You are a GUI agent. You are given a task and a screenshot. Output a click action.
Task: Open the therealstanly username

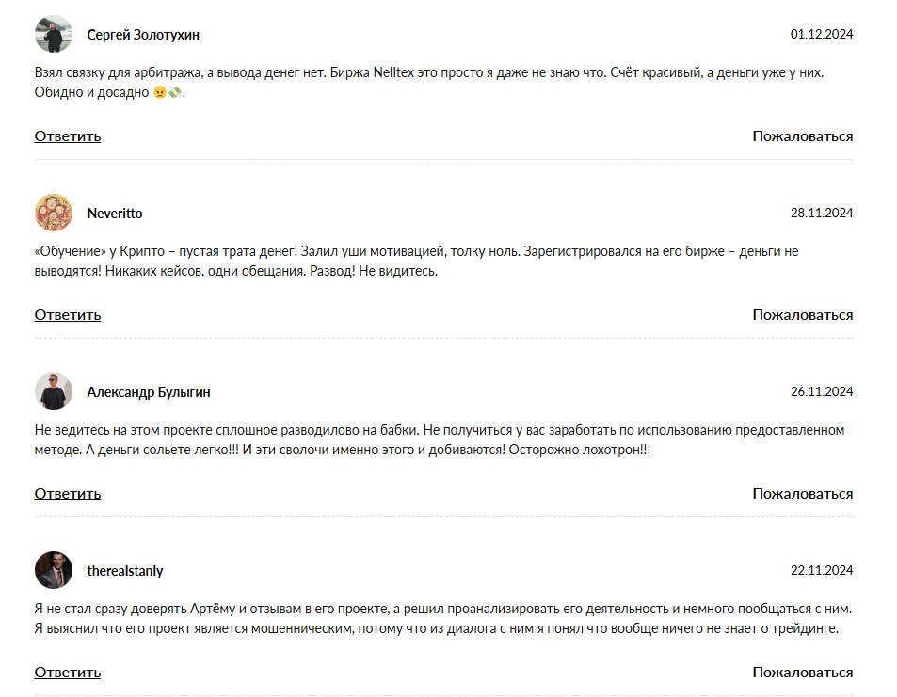point(125,571)
